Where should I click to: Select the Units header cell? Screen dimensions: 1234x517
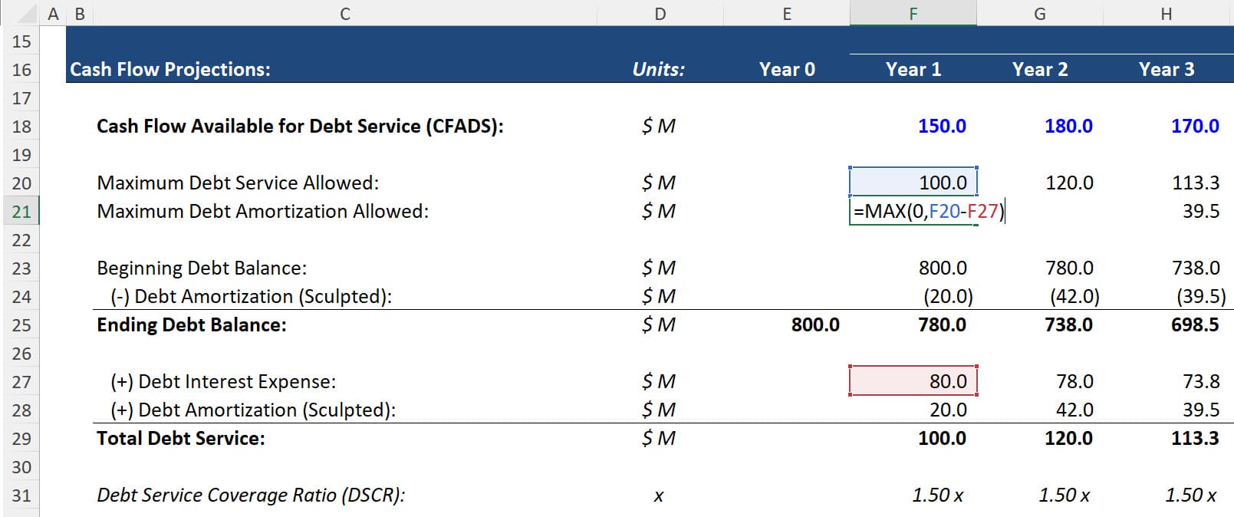[x=660, y=69]
